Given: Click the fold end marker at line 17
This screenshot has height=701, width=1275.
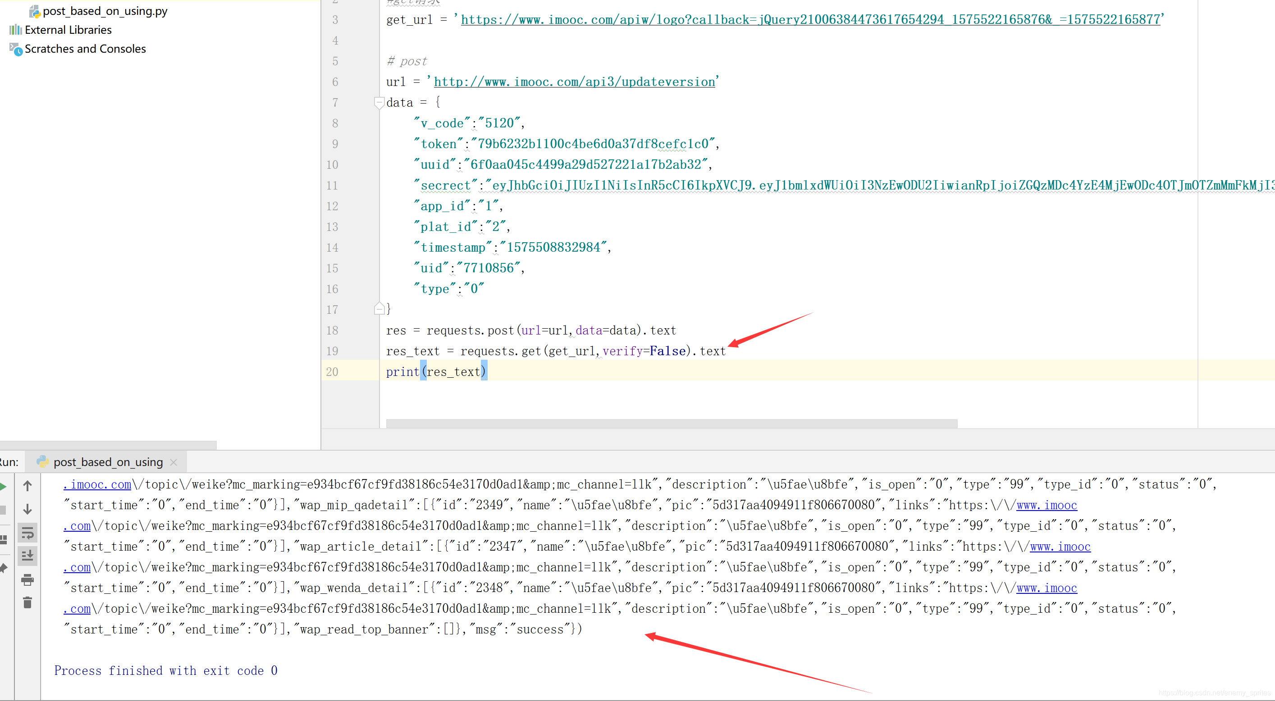Looking at the screenshot, I should [x=379, y=309].
